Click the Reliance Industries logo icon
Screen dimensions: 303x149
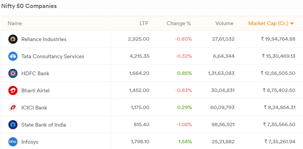pyautogui.click(x=13, y=39)
